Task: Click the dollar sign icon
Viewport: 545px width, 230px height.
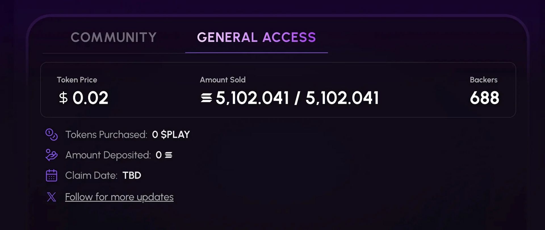Action: [x=63, y=98]
